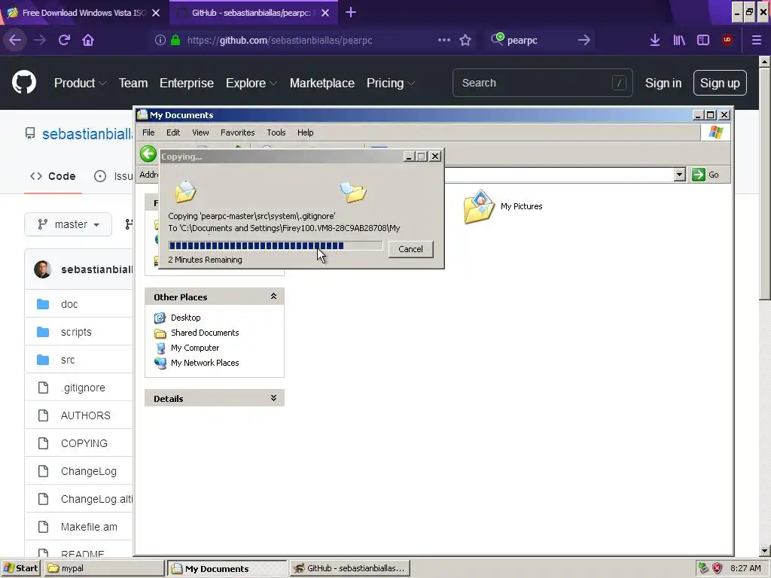
Task: Cancel the file copy operation
Action: click(410, 249)
